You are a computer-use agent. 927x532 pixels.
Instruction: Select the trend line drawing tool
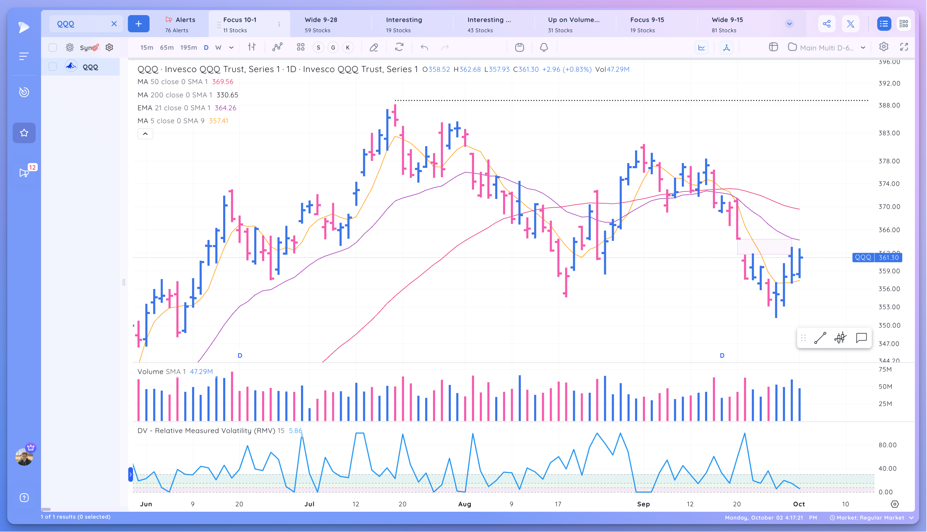820,338
